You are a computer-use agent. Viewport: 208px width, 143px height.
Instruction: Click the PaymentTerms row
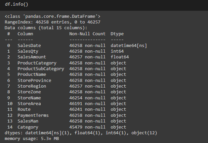pyautogui.click(x=67, y=115)
